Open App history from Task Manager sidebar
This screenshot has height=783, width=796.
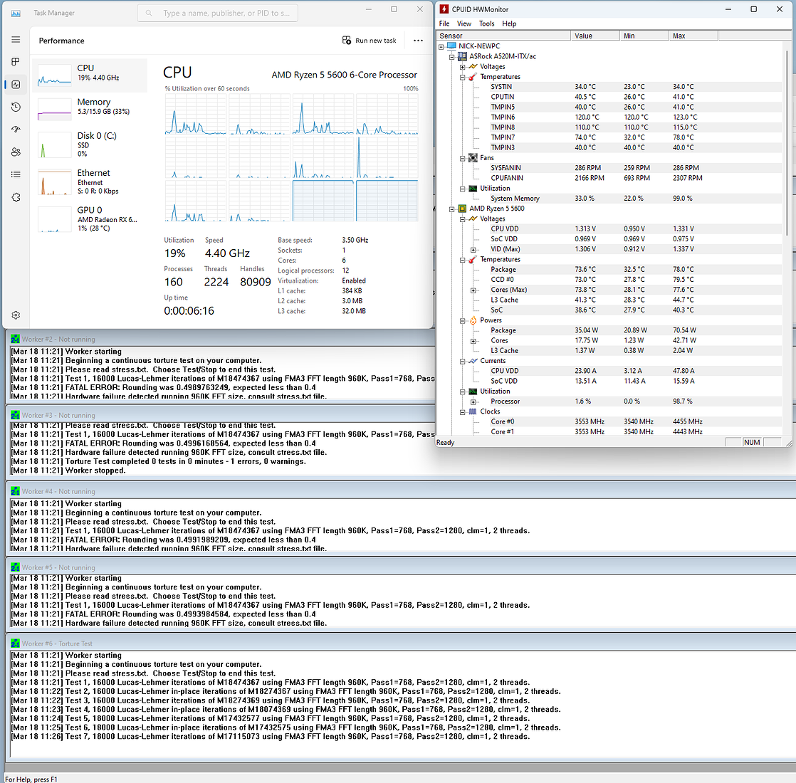click(16, 107)
